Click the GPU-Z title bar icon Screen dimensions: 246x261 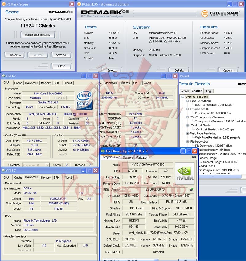(x=103, y=151)
